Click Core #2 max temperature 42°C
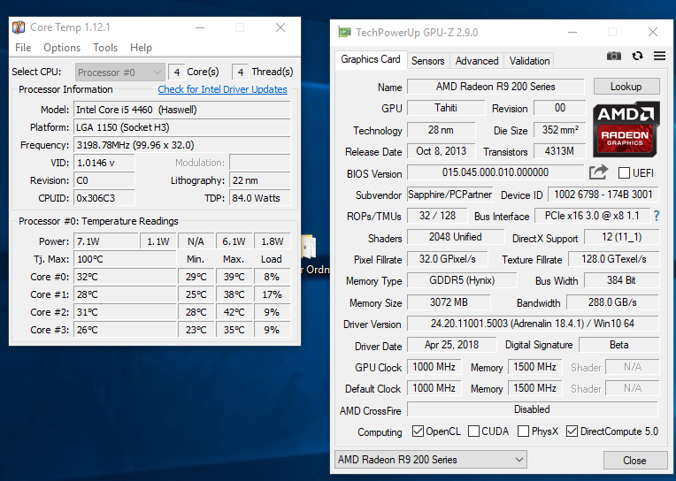The image size is (676, 481). click(x=234, y=312)
